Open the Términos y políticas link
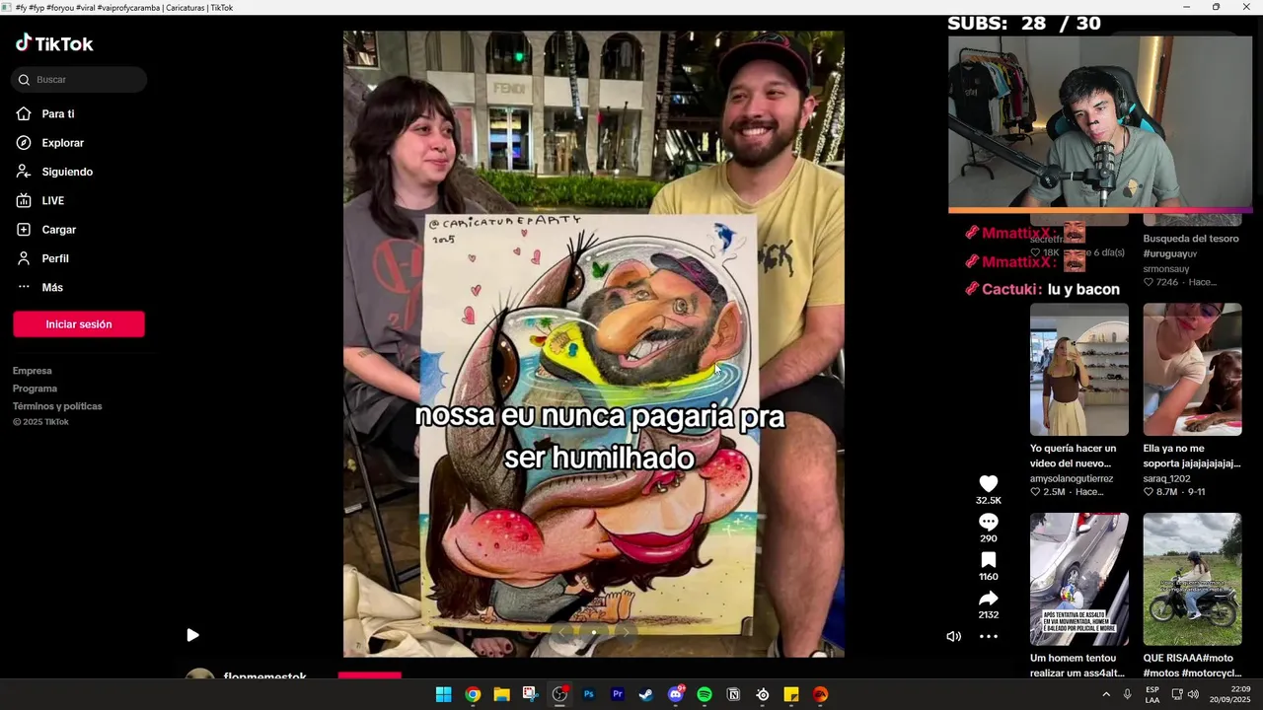 [57, 406]
